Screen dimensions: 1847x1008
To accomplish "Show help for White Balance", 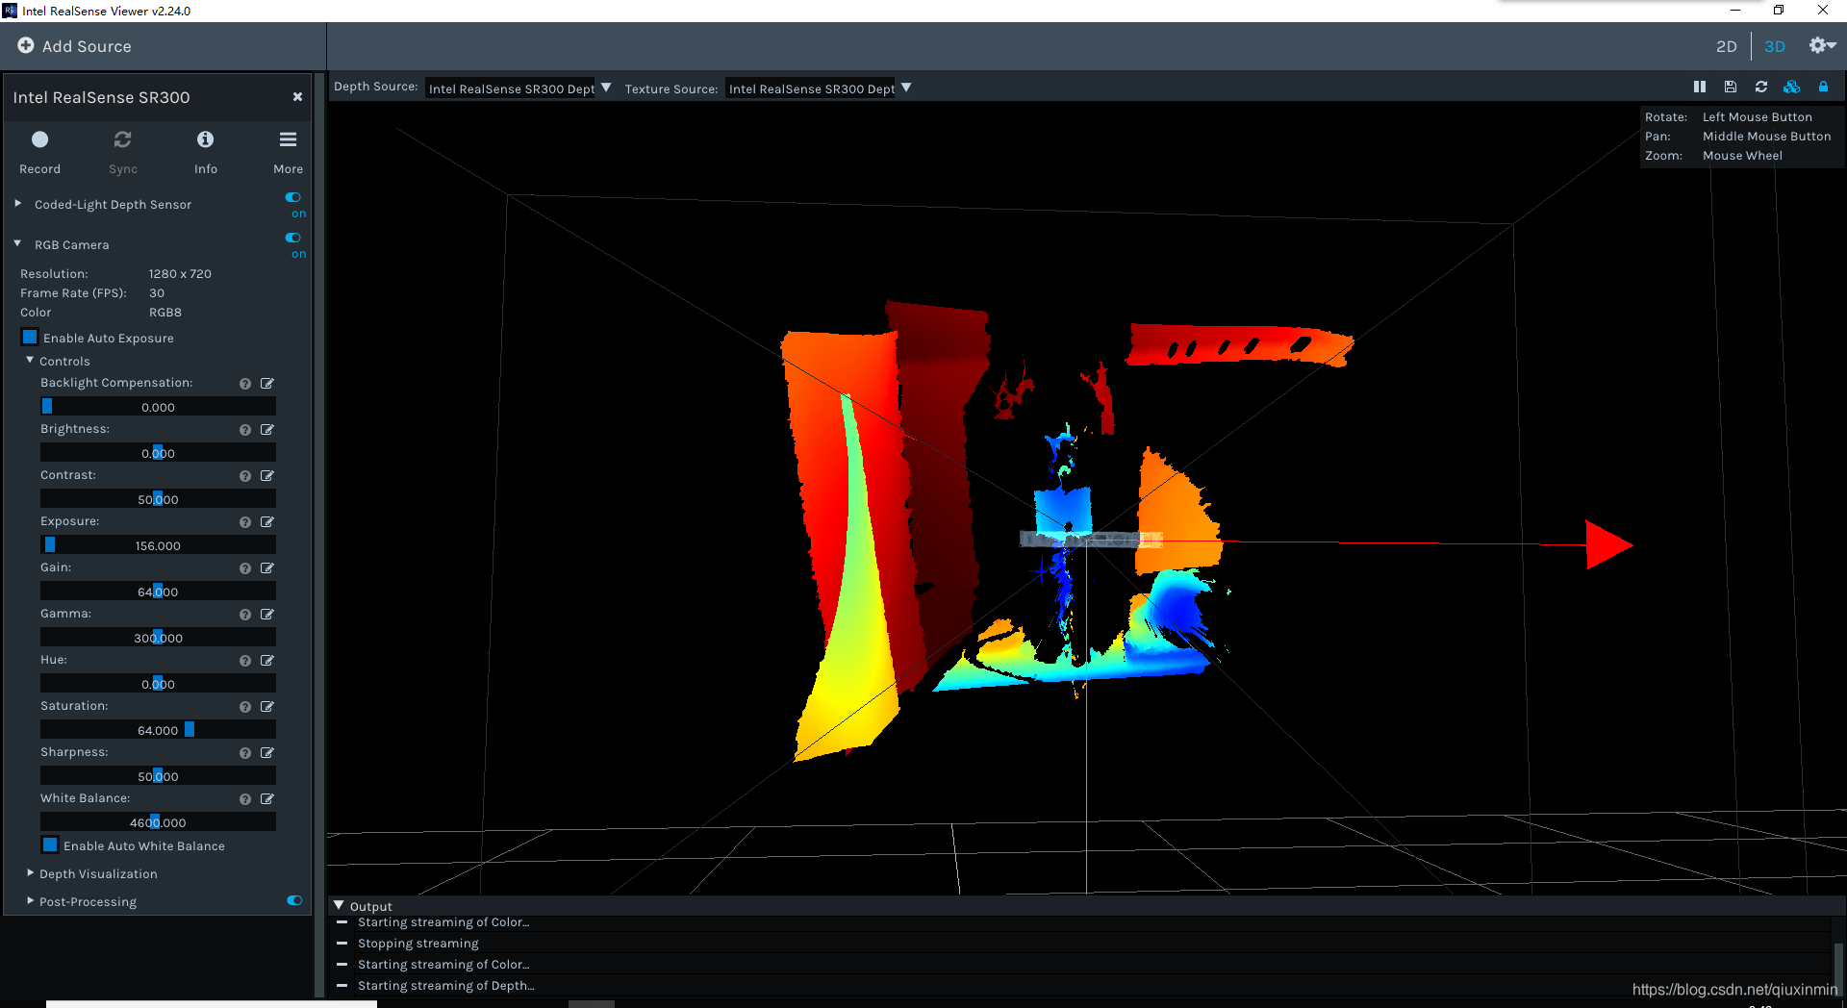I will pos(245,799).
